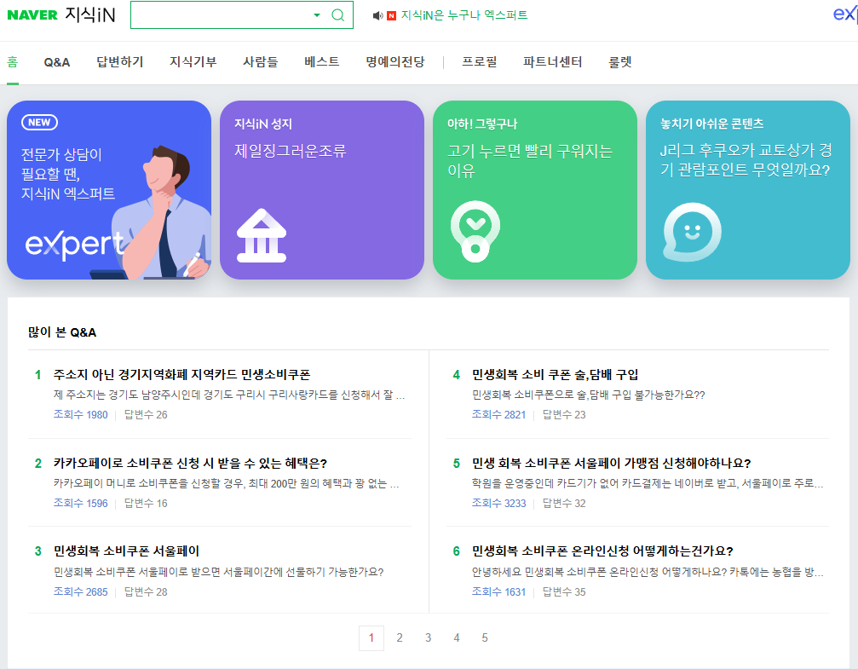Click inside the search input field
This screenshot has width=858, height=669.
click(222, 15)
